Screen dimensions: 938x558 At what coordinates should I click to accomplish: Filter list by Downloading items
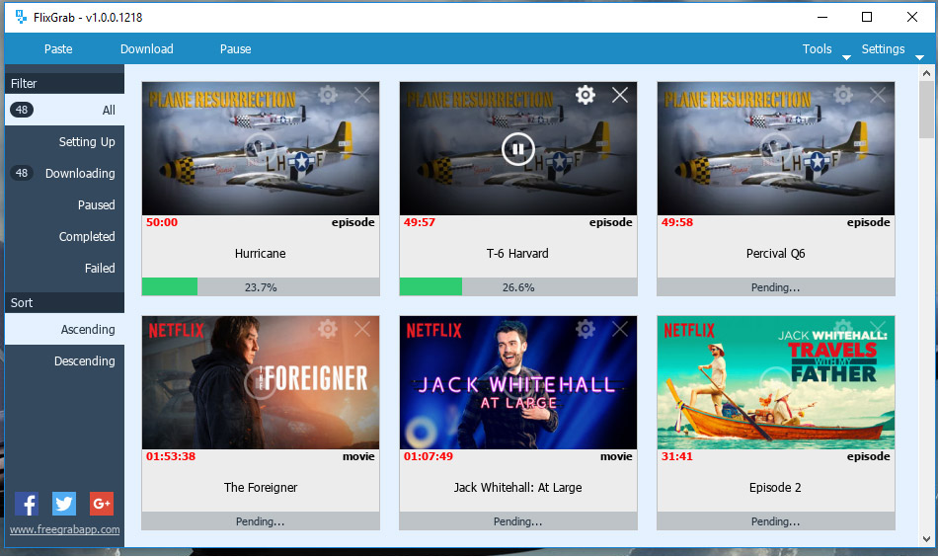tap(64, 174)
